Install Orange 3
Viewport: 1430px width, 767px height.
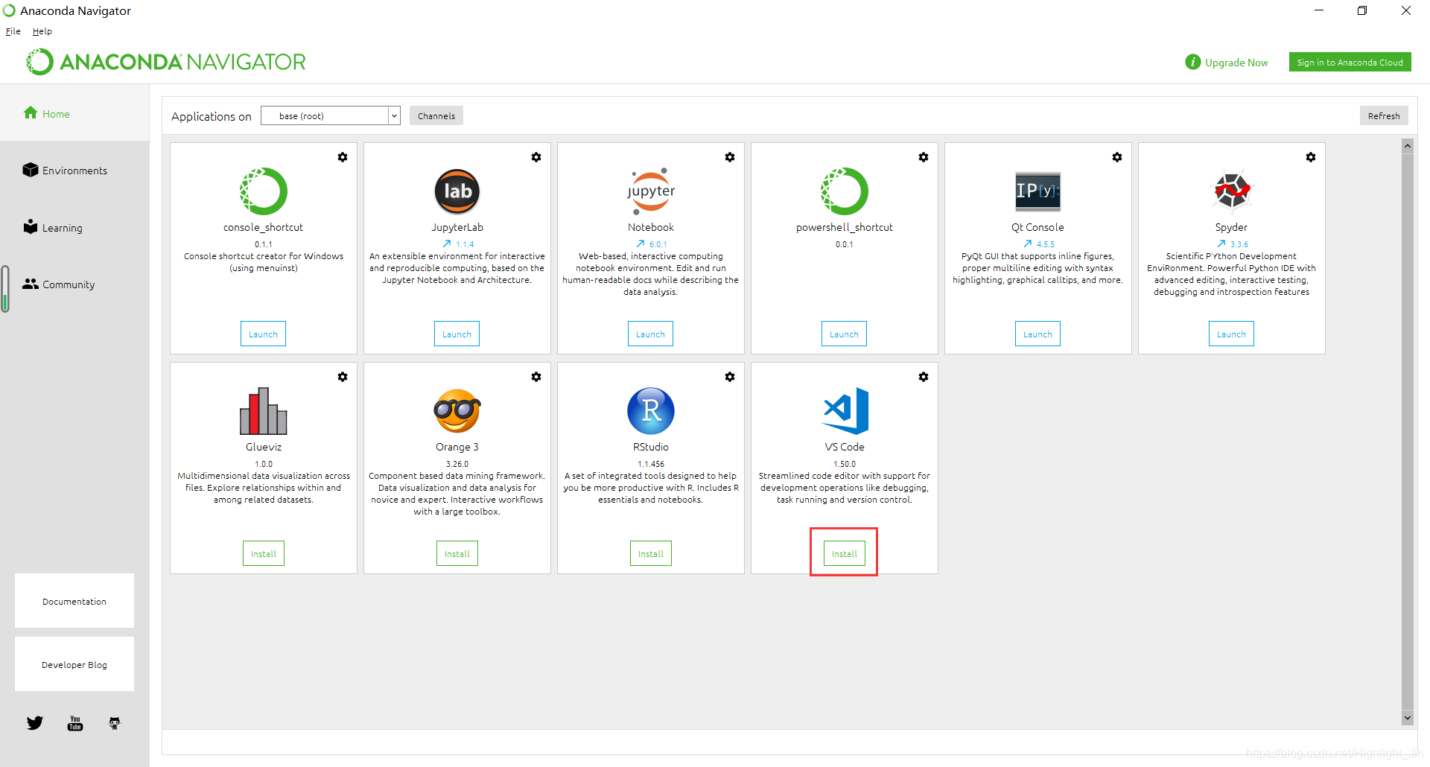click(x=457, y=553)
